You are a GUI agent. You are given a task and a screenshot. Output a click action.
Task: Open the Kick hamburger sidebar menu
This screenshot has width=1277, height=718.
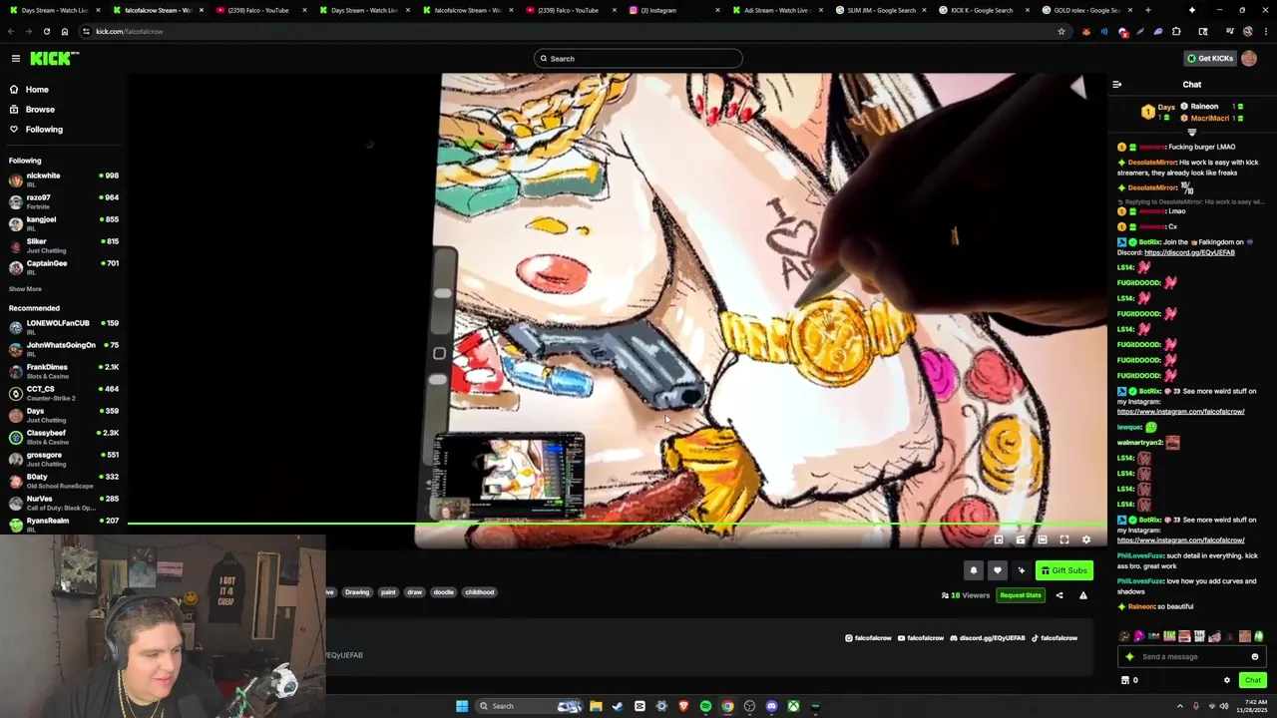pos(16,59)
